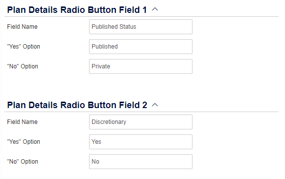Click the word Status inside the Published Status input
Image resolution: width=285 pixels, height=179 pixels.
click(128, 27)
